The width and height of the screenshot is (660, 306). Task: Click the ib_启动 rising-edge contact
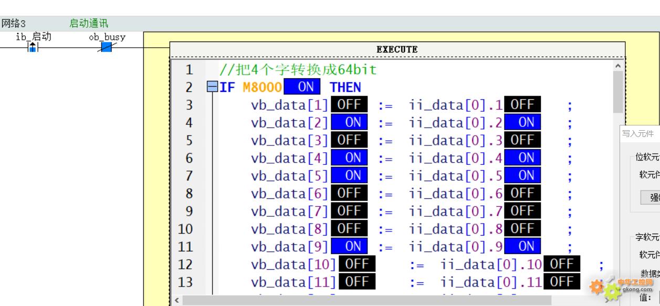33,48
